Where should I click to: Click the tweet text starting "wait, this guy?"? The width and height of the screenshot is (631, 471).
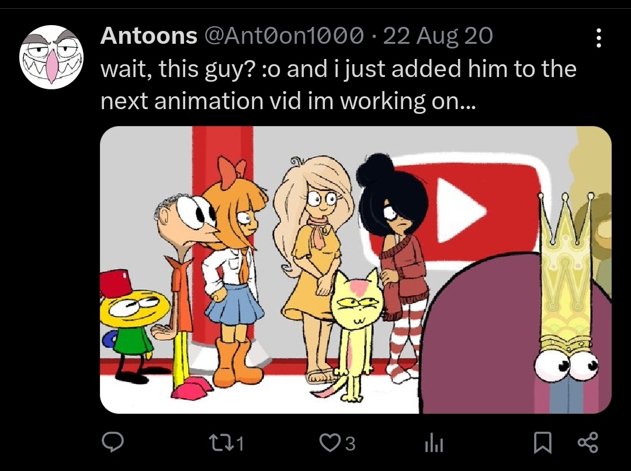coord(338,85)
